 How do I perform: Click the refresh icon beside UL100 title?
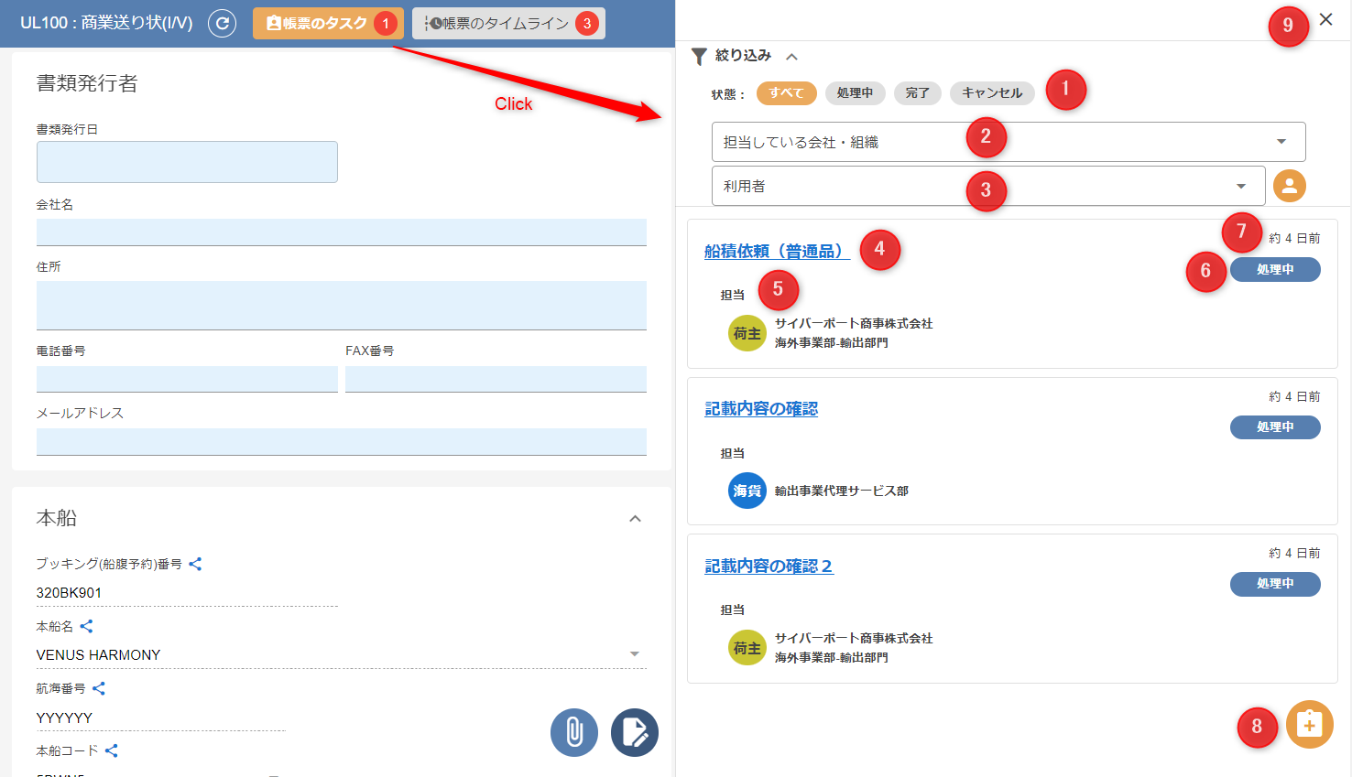point(222,23)
